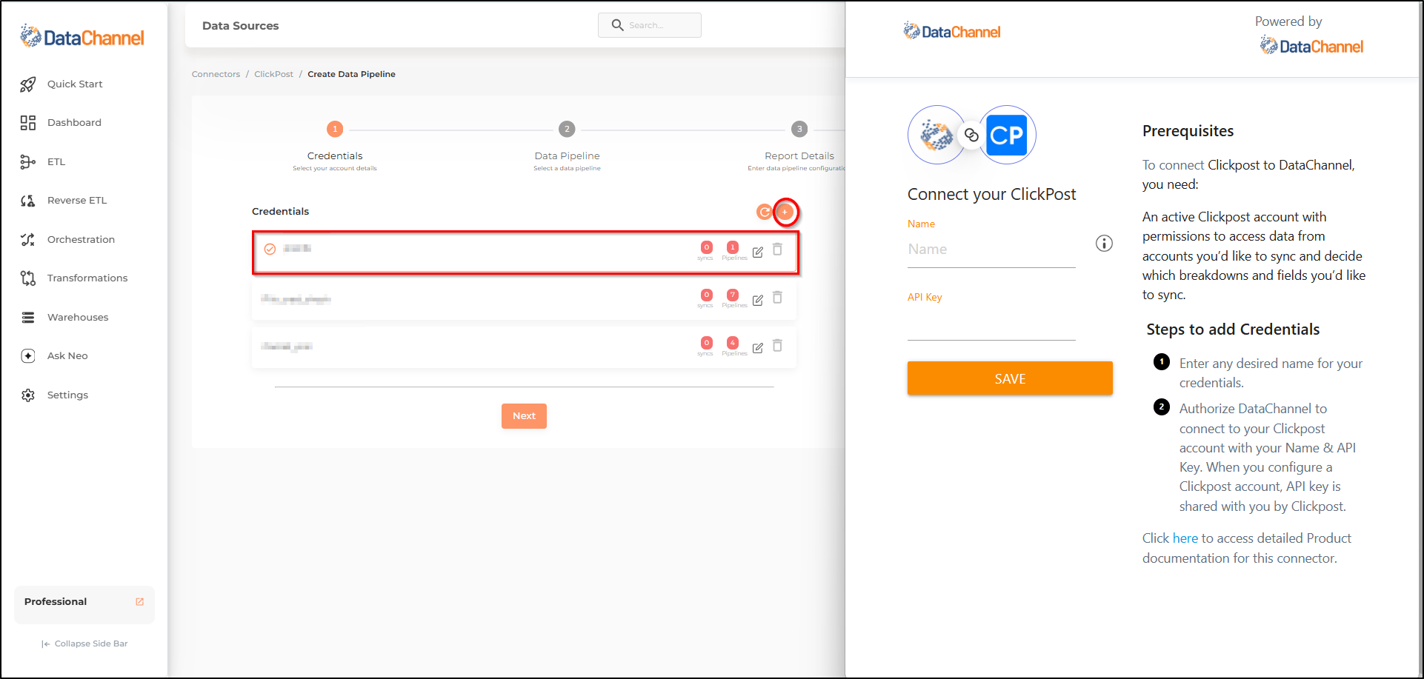Add a new credential with plus icon
This screenshot has width=1424, height=679.
coord(785,213)
